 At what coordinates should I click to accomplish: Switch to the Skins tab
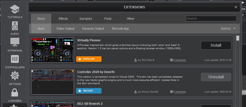(x=41, y=19)
